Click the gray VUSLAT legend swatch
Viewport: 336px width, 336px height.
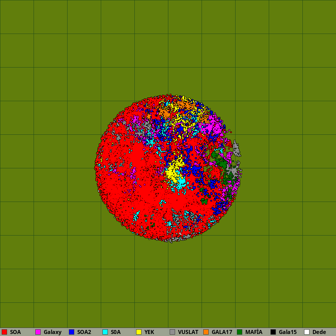click(x=172, y=332)
